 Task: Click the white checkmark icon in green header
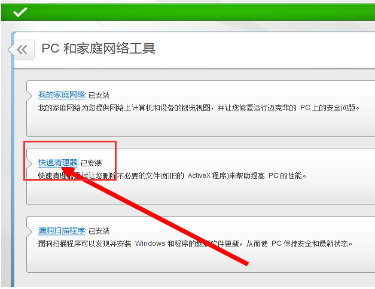[x=20, y=11]
